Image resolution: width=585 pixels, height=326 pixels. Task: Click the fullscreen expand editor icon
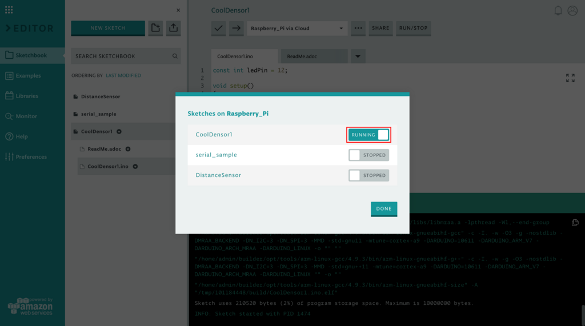click(570, 78)
